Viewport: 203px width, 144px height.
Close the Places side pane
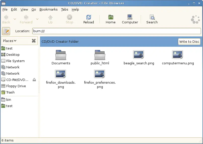[x=34, y=41]
